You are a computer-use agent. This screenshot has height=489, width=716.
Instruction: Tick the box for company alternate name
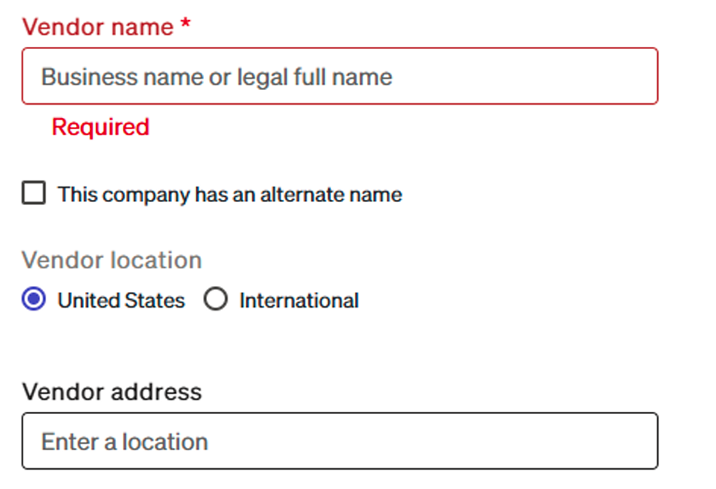point(33,194)
